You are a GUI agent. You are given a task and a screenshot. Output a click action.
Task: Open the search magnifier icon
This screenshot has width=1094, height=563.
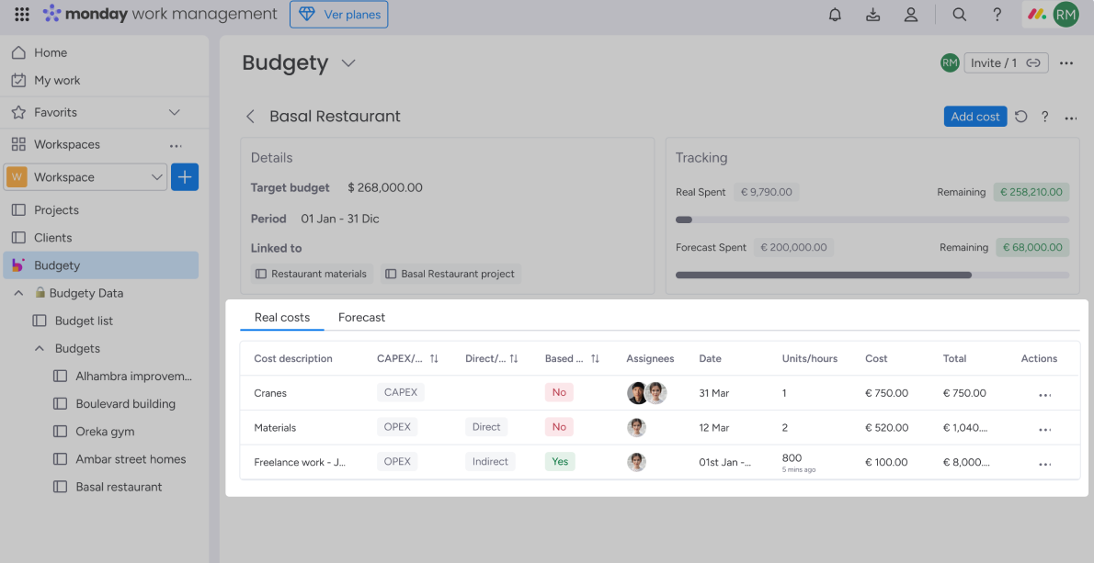tap(959, 15)
